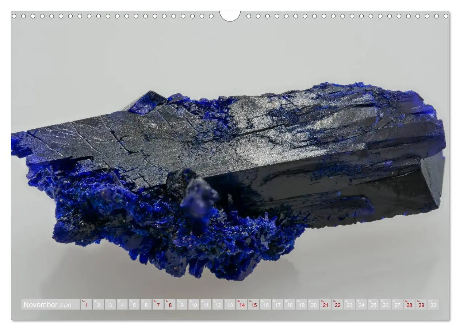Select Sunday 1 in the date strip

coord(86,305)
